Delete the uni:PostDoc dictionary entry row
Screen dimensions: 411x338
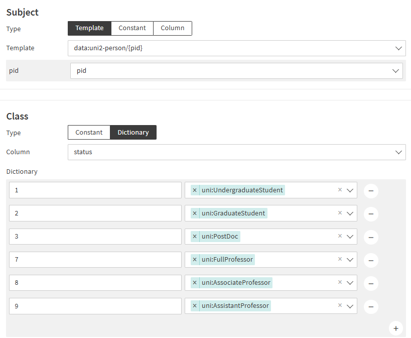click(x=371, y=237)
